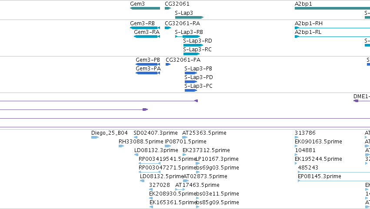Open the S-Lap3 gene feature
Viewport: 370px width, 209px height.
click(x=189, y=17)
